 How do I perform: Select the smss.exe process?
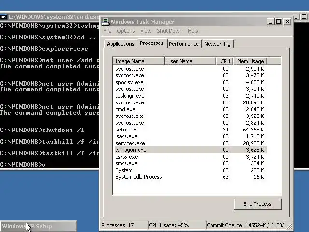[x=191, y=163]
